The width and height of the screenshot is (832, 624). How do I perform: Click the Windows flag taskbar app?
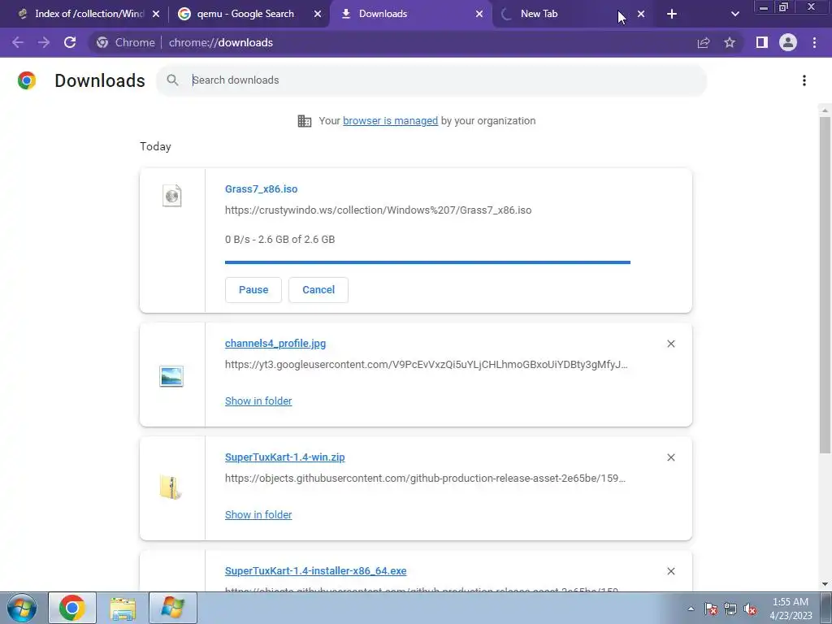pyautogui.click(x=173, y=608)
